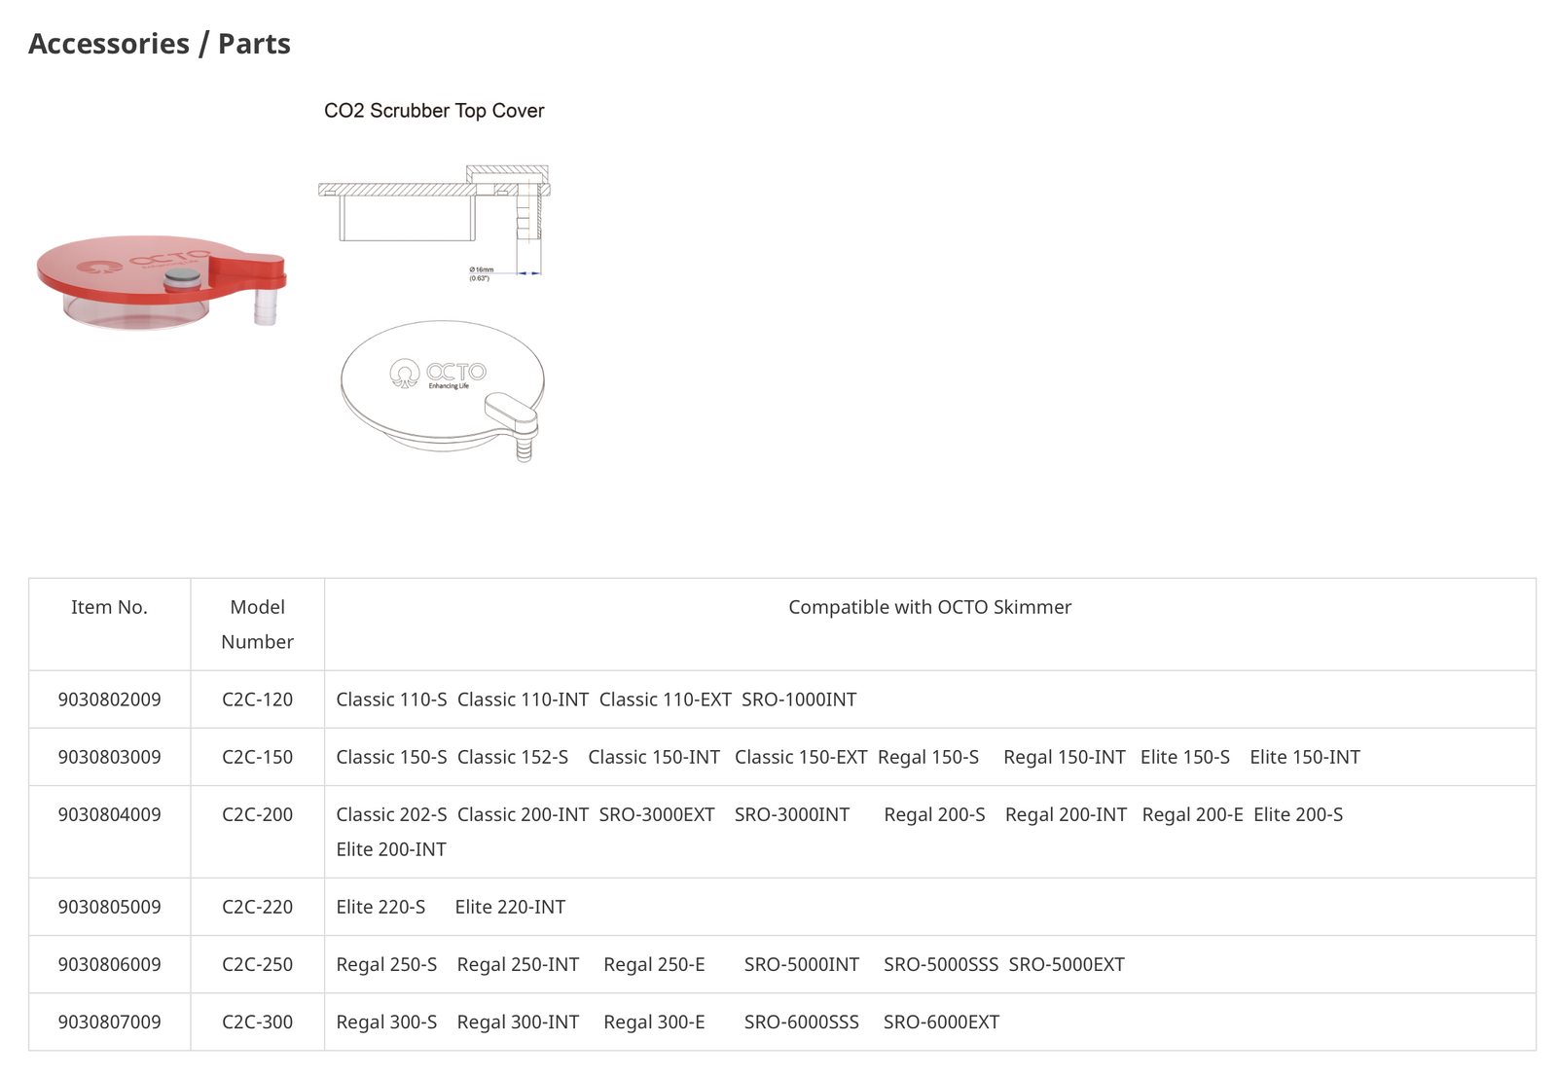
Task: Click Regal 200-INT skimmer entry
Action: (1066, 814)
